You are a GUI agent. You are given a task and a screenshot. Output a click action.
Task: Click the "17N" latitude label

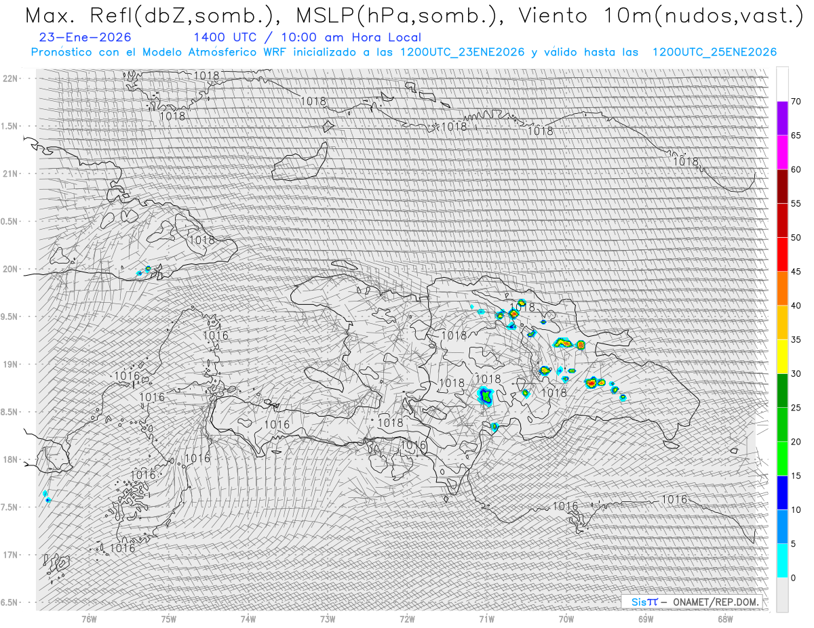(x=12, y=555)
